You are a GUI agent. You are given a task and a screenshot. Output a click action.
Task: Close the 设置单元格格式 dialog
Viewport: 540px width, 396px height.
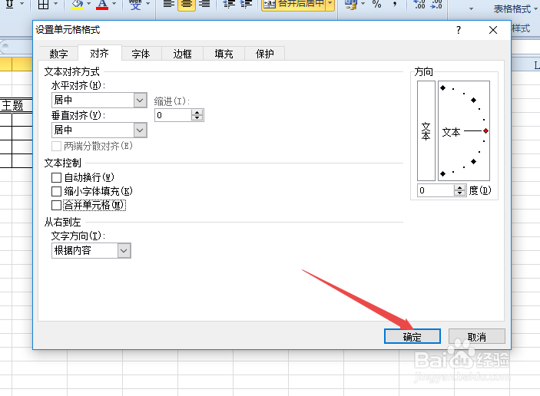point(493,30)
